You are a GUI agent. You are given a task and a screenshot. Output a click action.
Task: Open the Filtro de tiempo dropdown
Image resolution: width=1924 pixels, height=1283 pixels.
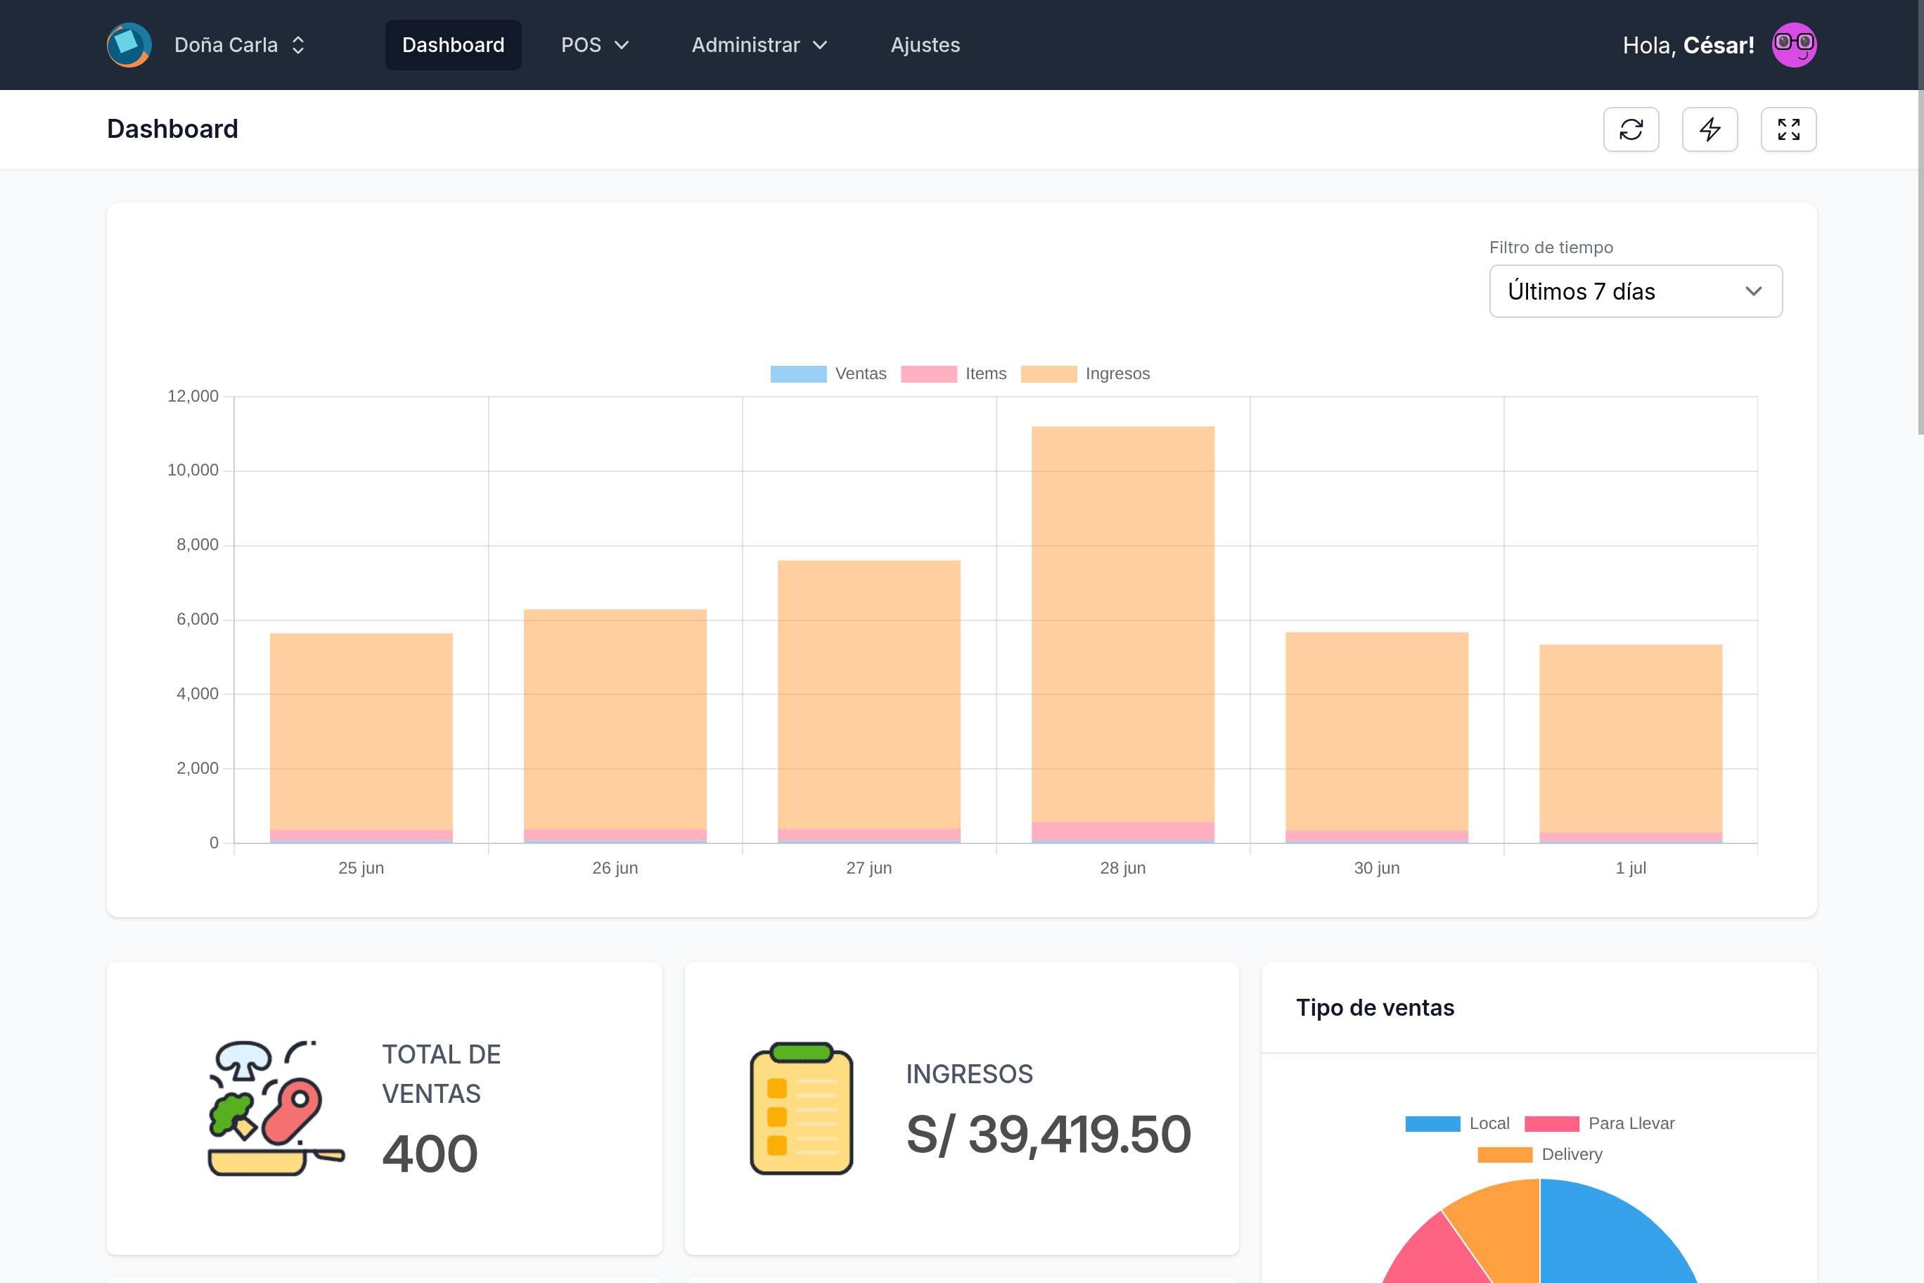(x=1635, y=291)
